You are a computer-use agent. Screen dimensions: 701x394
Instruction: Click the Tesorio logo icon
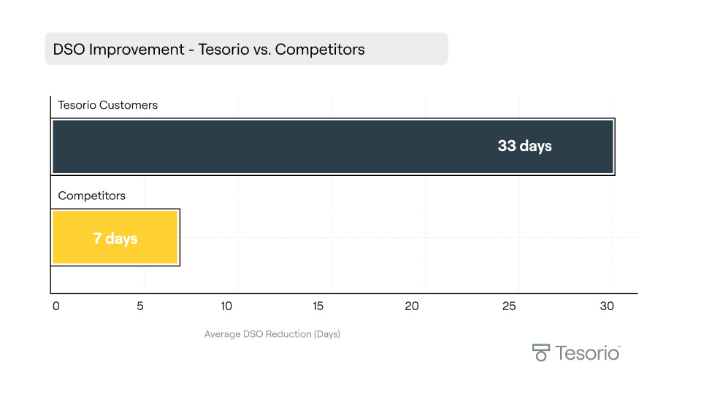click(x=540, y=352)
